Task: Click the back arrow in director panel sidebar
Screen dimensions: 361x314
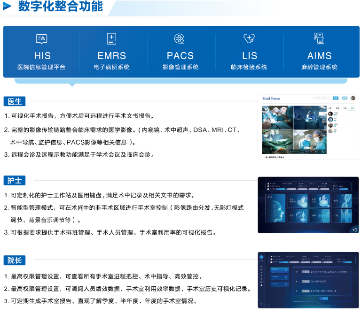Action: pyautogui.click(x=261, y=303)
